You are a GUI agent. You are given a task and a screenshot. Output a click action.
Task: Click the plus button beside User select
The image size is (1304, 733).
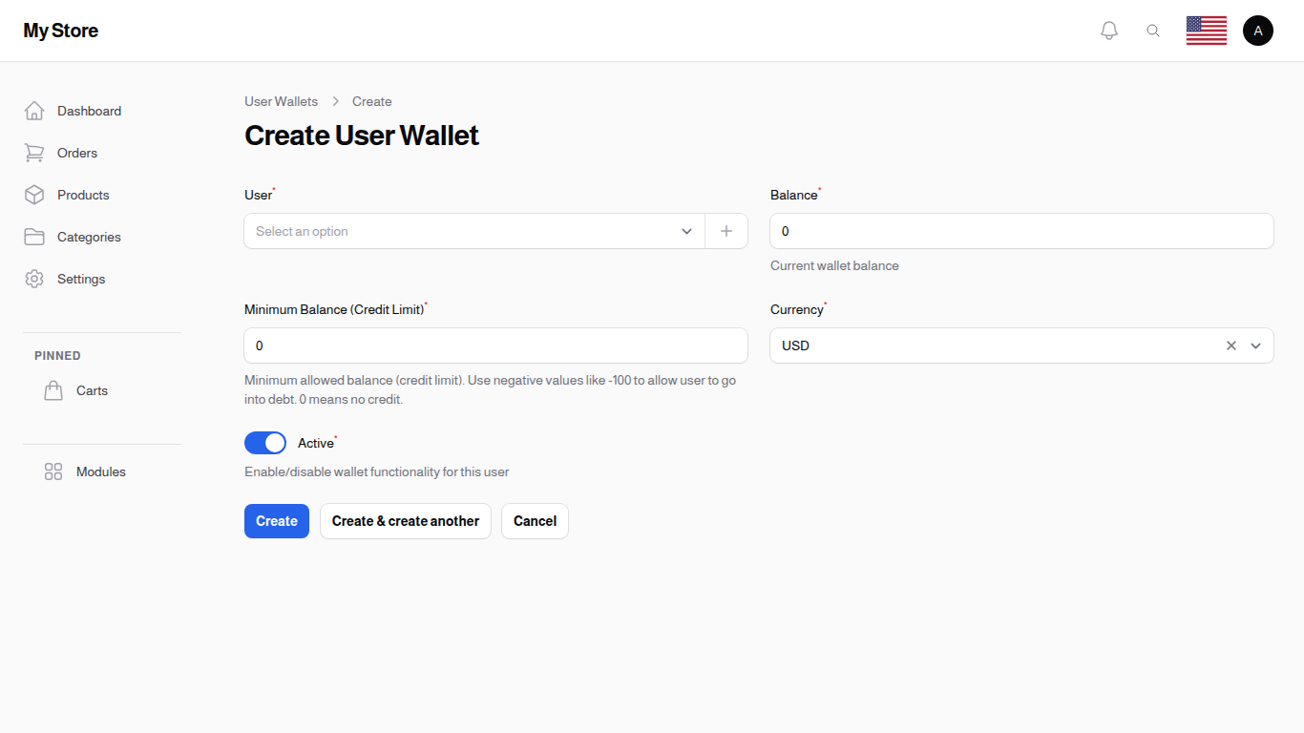[x=726, y=231]
